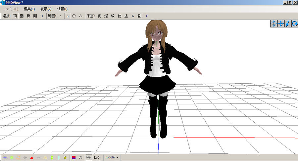The image size is (298, 161).
Task: Click the diagonal arrow zoom view icon
Action: click(x=288, y=24)
